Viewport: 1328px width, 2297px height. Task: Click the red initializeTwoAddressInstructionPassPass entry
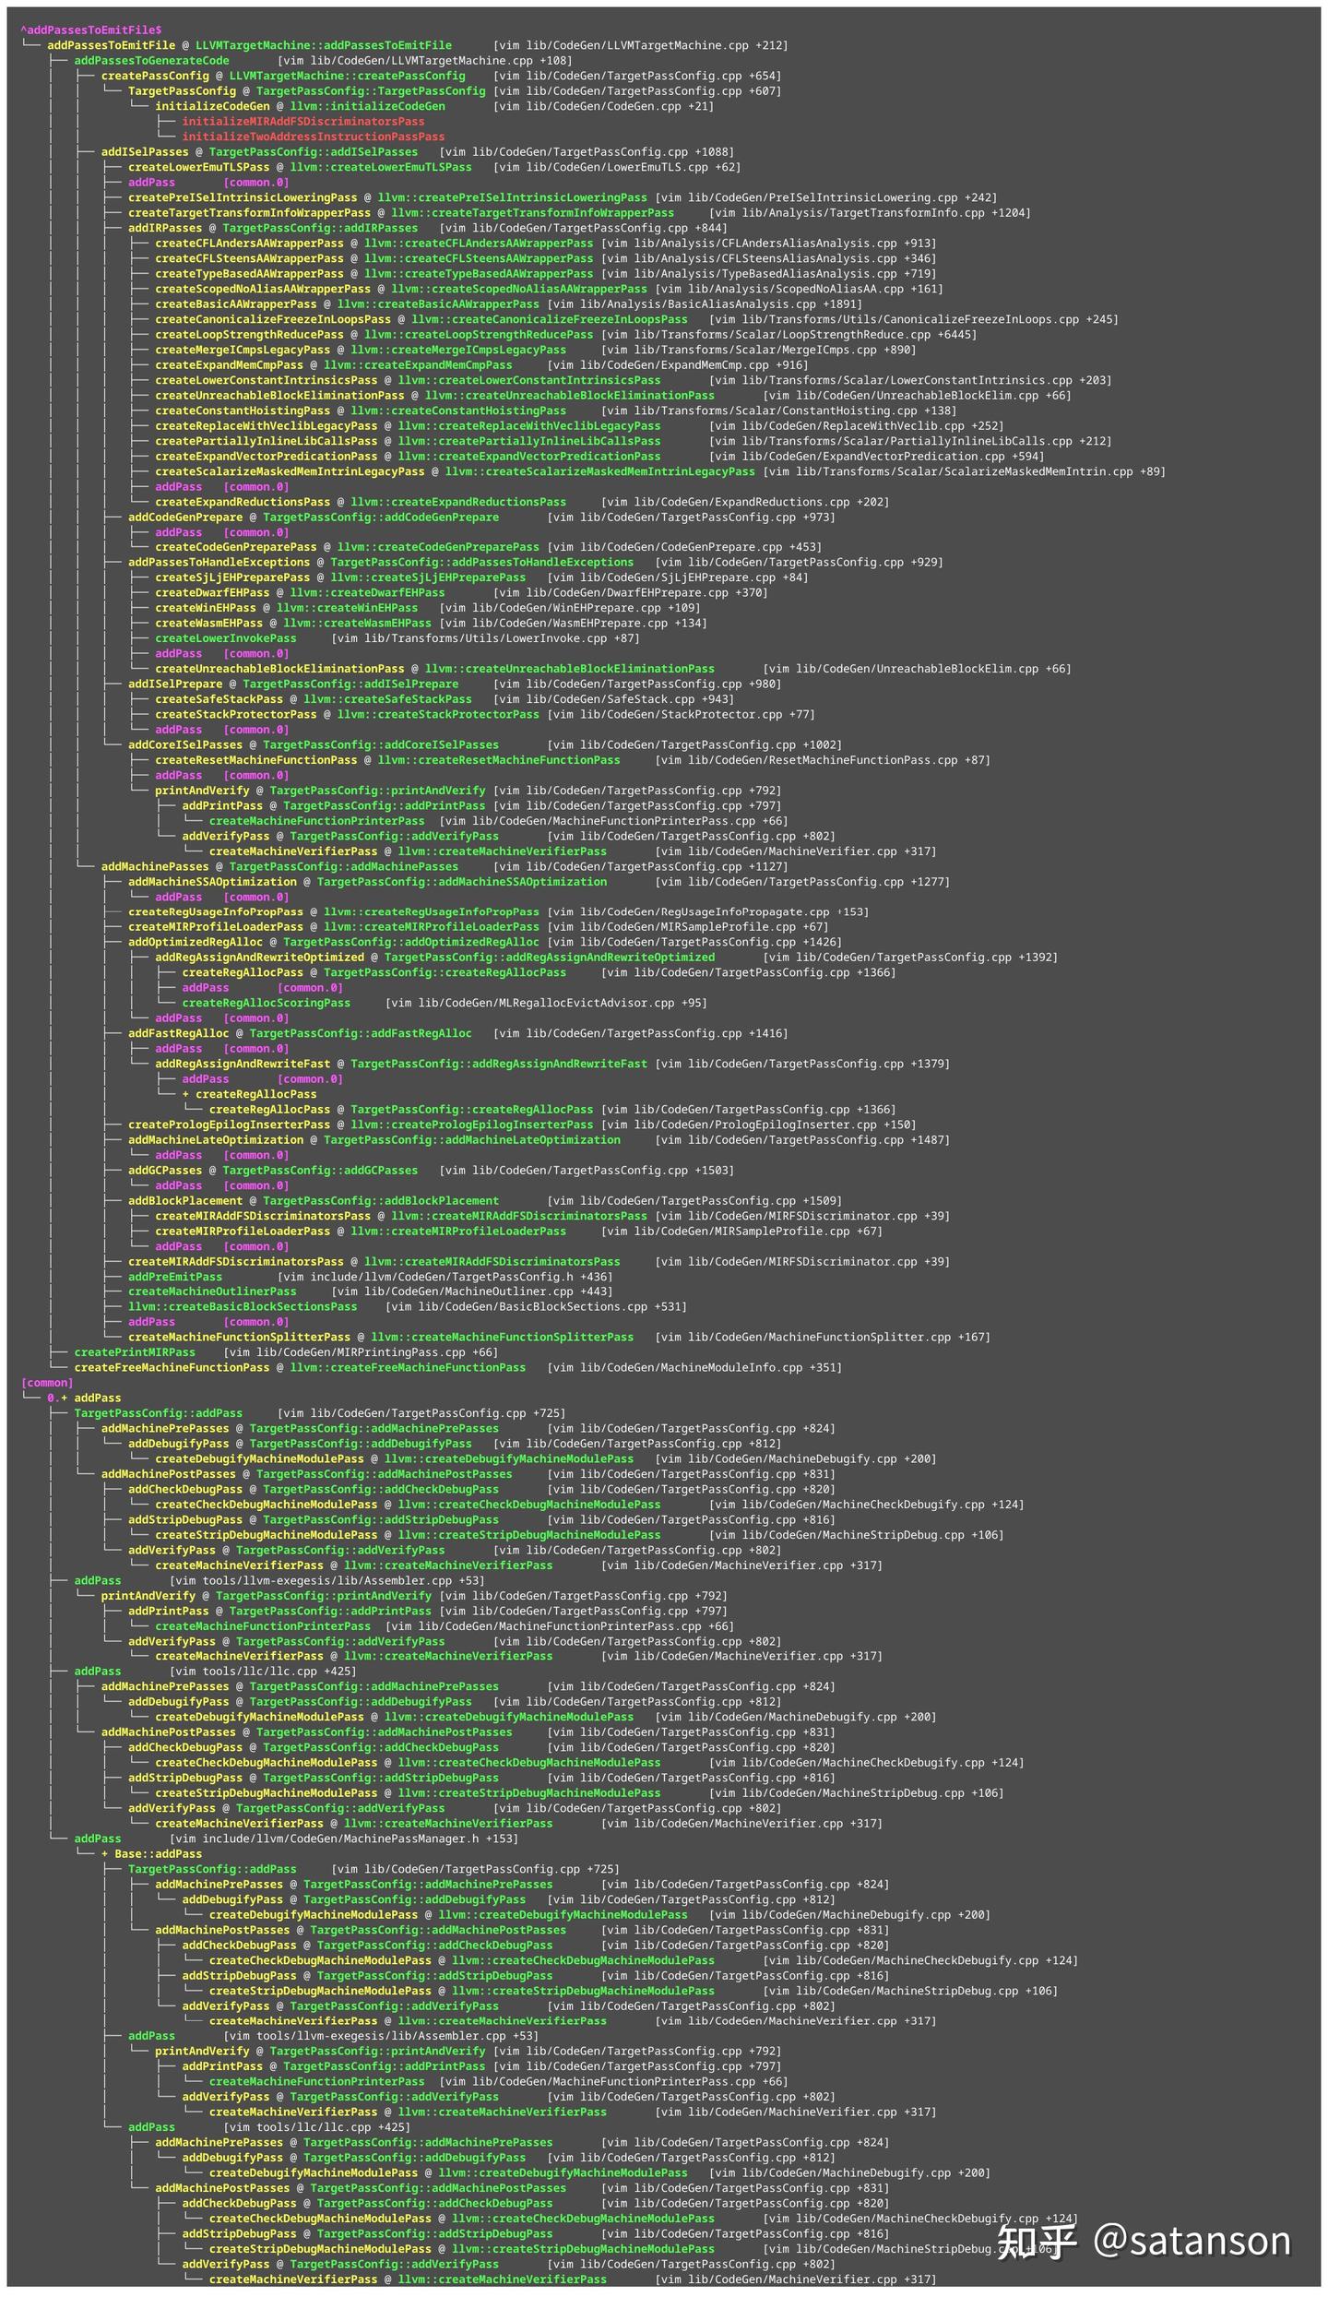(x=314, y=137)
